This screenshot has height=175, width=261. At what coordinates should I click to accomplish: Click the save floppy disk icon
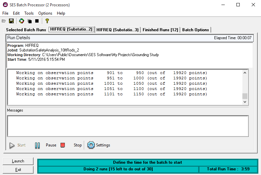11,21
